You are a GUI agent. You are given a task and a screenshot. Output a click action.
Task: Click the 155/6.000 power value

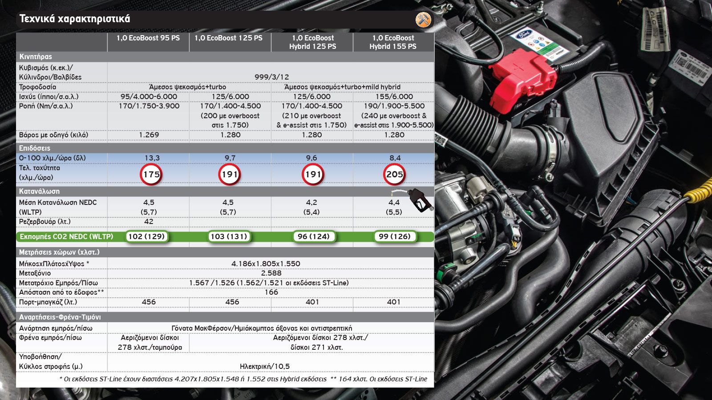tap(394, 96)
